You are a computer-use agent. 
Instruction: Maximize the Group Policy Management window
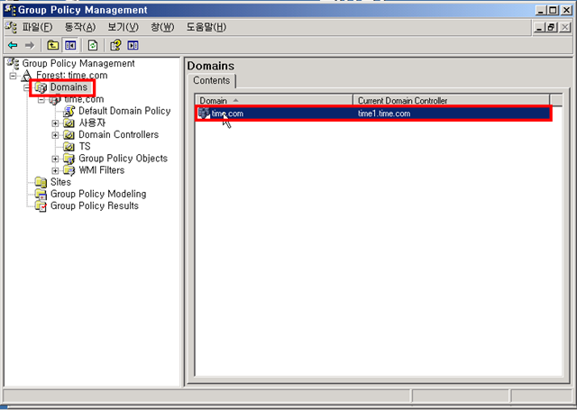[x=553, y=10]
